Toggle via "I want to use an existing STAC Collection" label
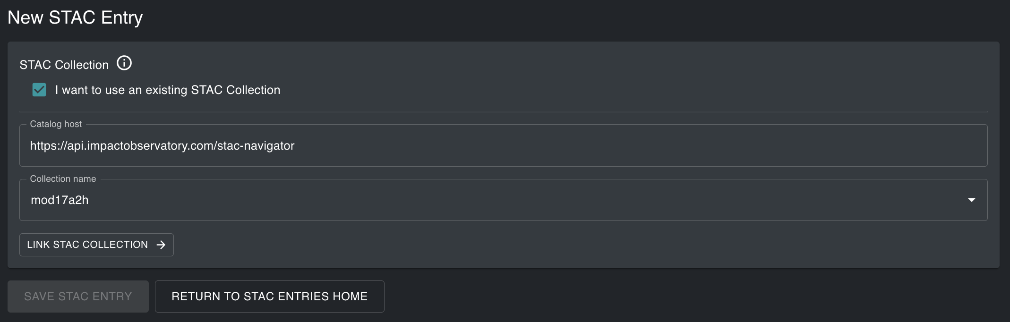1010x322 pixels. click(167, 90)
